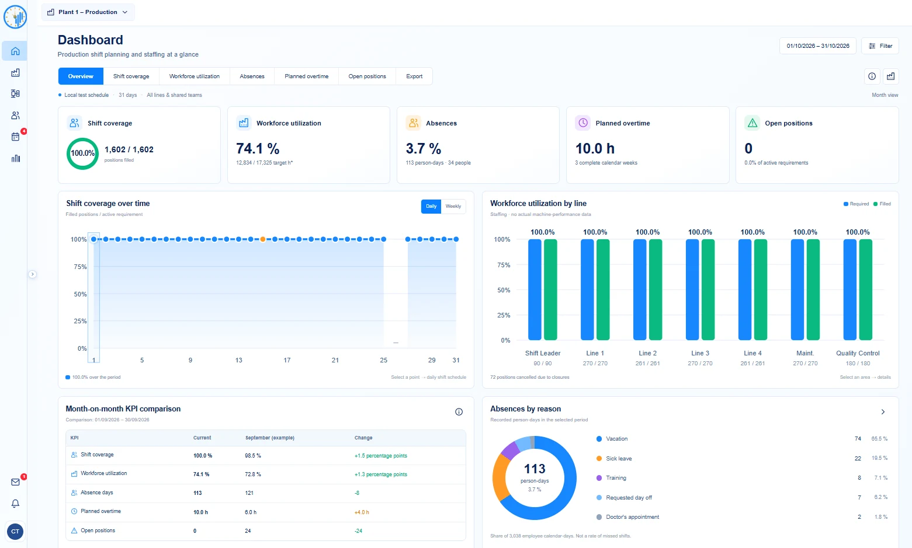Open the calendar sidebar icon with badge
Screen dimensions: 912x548
pos(15,137)
